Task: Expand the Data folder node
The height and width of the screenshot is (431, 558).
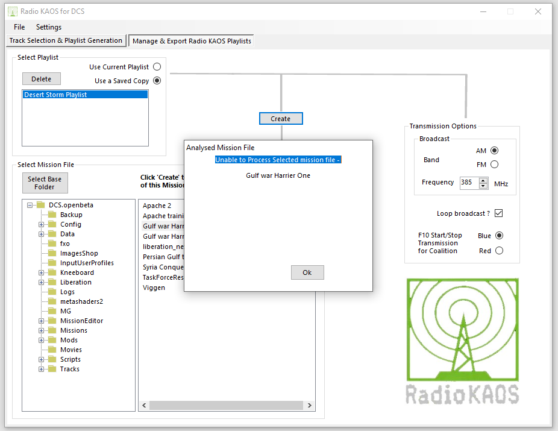Action: (42, 234)
